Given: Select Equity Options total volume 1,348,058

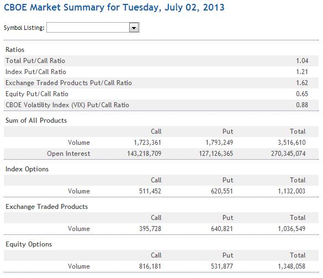Looking at the screenshot, I should (292, 266).
